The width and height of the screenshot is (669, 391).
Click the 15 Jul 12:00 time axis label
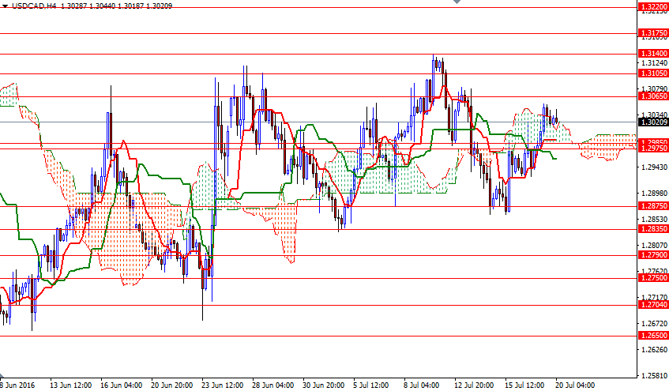[524, 385]
